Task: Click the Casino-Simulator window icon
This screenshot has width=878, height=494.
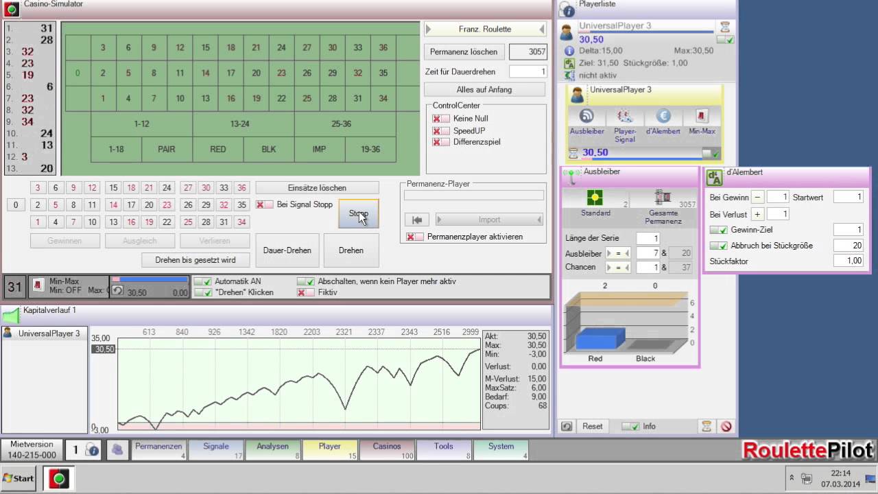Action: 11,10
